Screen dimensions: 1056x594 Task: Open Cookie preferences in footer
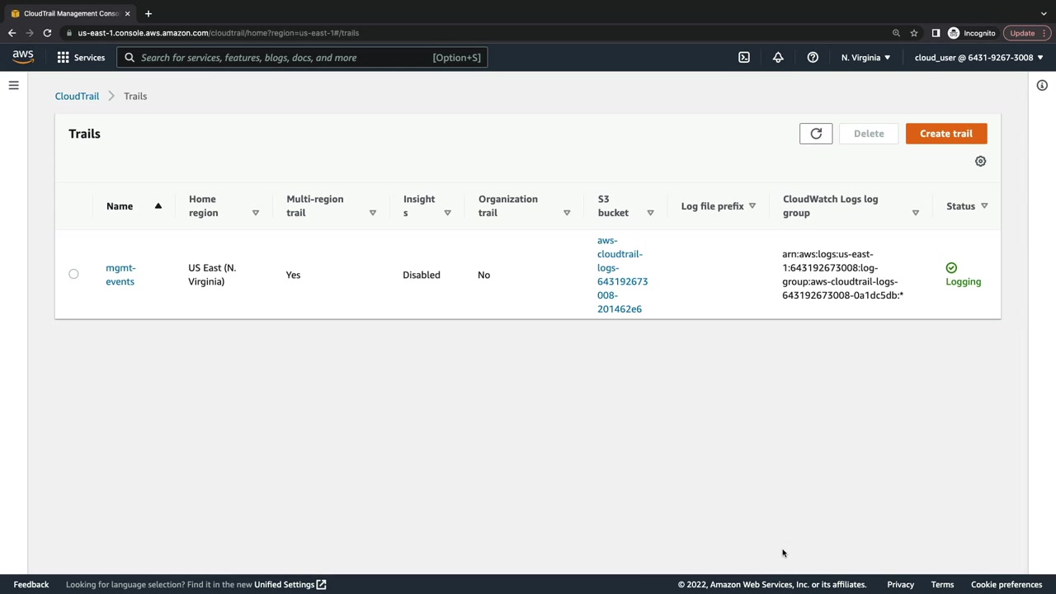pyautogui.click(x=1006, y=585)
